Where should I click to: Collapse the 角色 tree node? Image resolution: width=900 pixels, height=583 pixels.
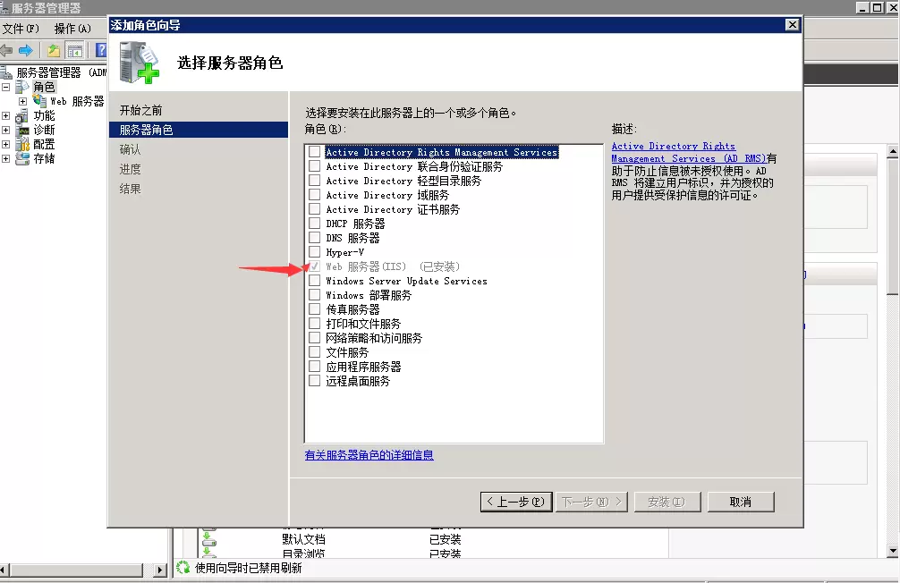point(6,87)
